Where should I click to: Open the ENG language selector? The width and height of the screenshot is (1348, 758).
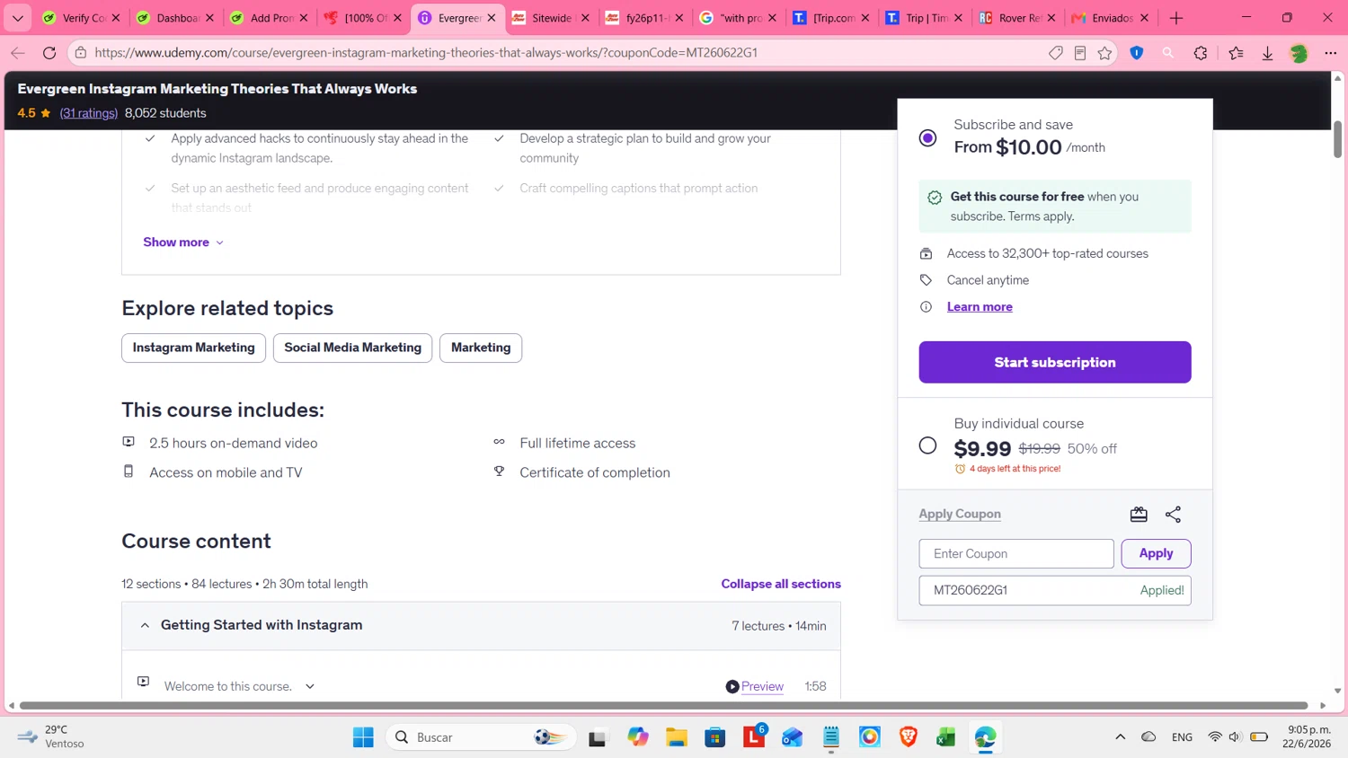[x=1182, y=737]
